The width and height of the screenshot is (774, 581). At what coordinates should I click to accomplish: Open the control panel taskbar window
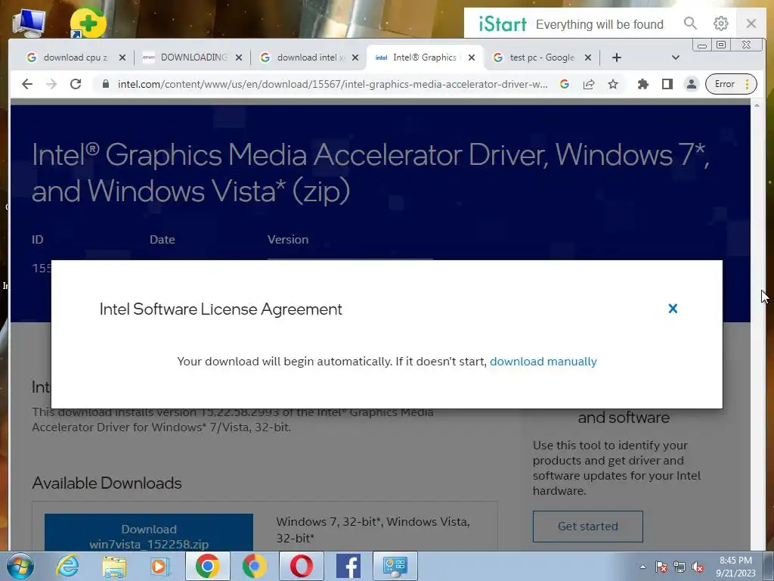pos(395,566)
